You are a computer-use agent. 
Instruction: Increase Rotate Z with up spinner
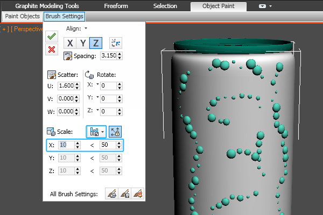[x=120, y=110]
